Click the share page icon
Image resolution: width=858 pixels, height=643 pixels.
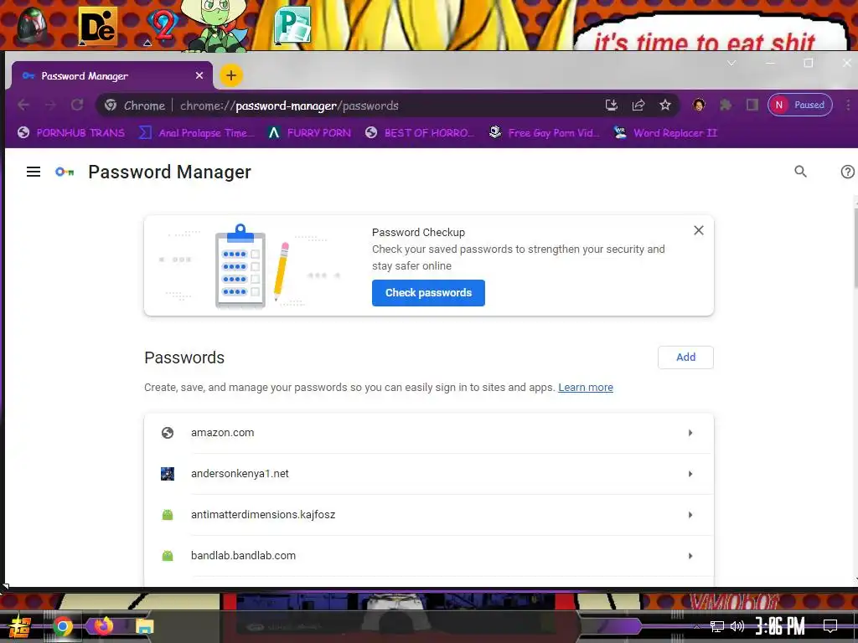click(x=638, y=105)
